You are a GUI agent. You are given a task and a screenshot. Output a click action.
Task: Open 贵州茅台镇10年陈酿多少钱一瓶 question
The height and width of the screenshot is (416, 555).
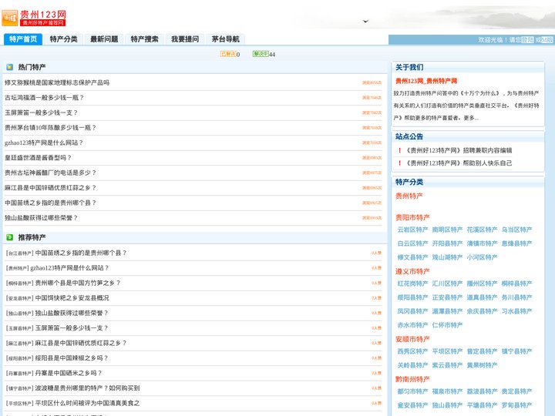(x=51, y=128)
